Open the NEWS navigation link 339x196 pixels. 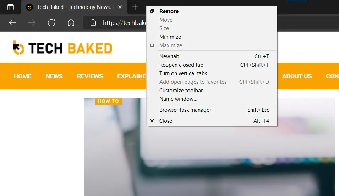(x=54, y=76)
